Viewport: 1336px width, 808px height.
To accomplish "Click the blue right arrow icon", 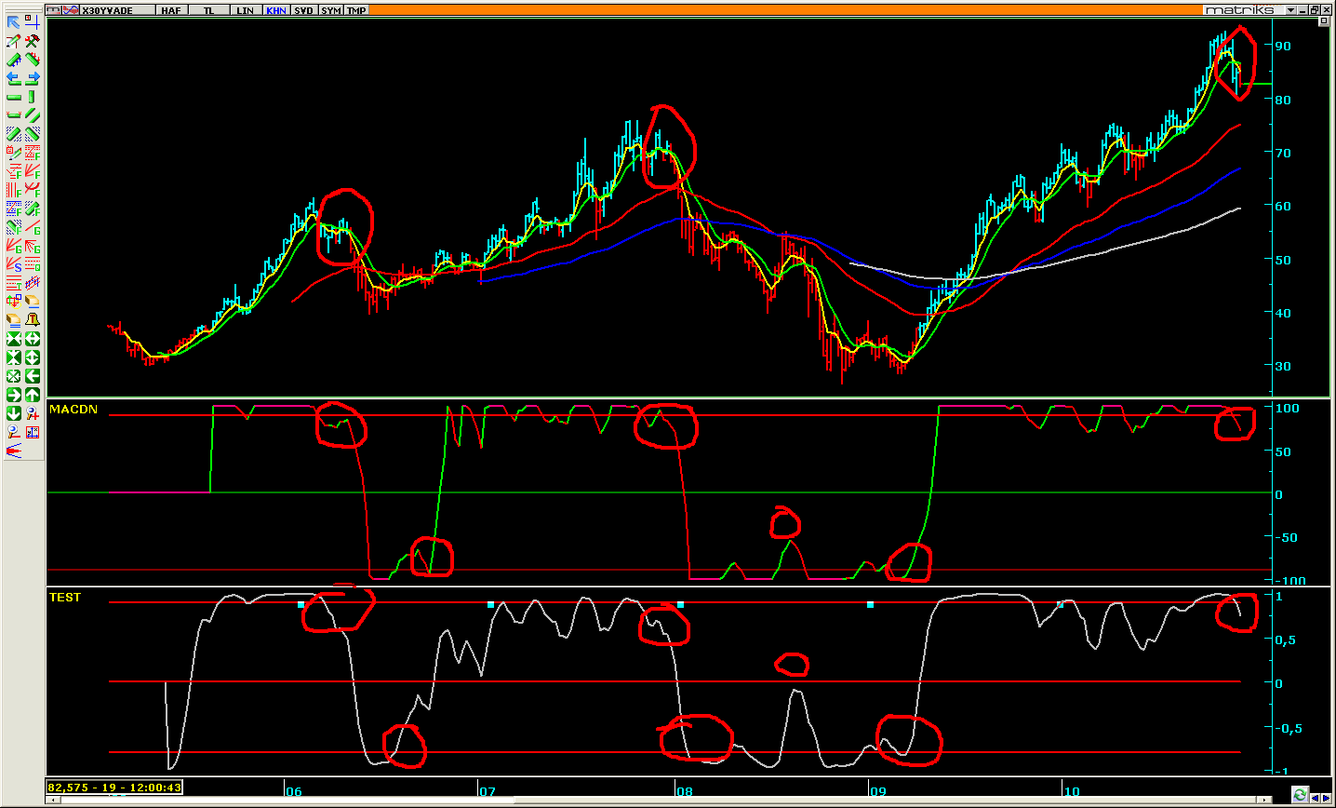I will 33,78.
